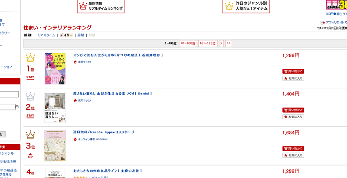
Task: Click the STAY indicator under 2位
Action: (x=30, y=116)
